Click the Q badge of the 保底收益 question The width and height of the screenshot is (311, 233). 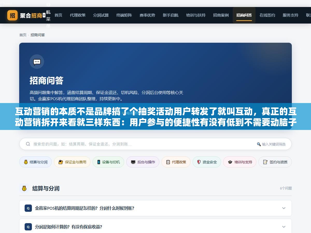(x=28, y=227)
